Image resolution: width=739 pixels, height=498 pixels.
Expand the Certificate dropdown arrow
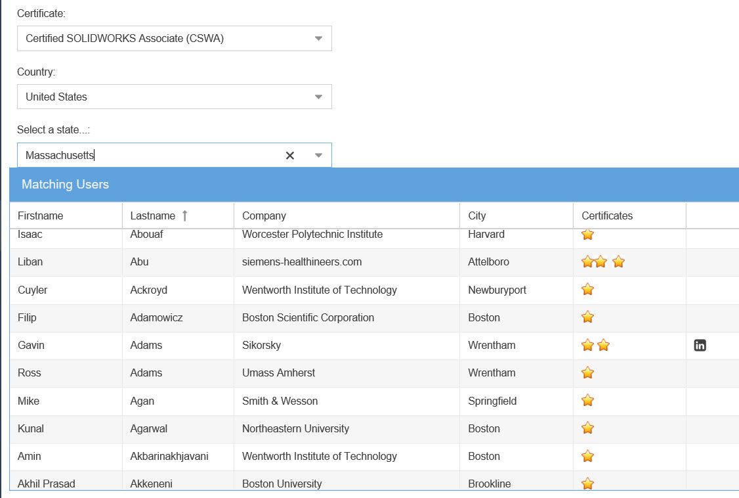tap(318, 39)
